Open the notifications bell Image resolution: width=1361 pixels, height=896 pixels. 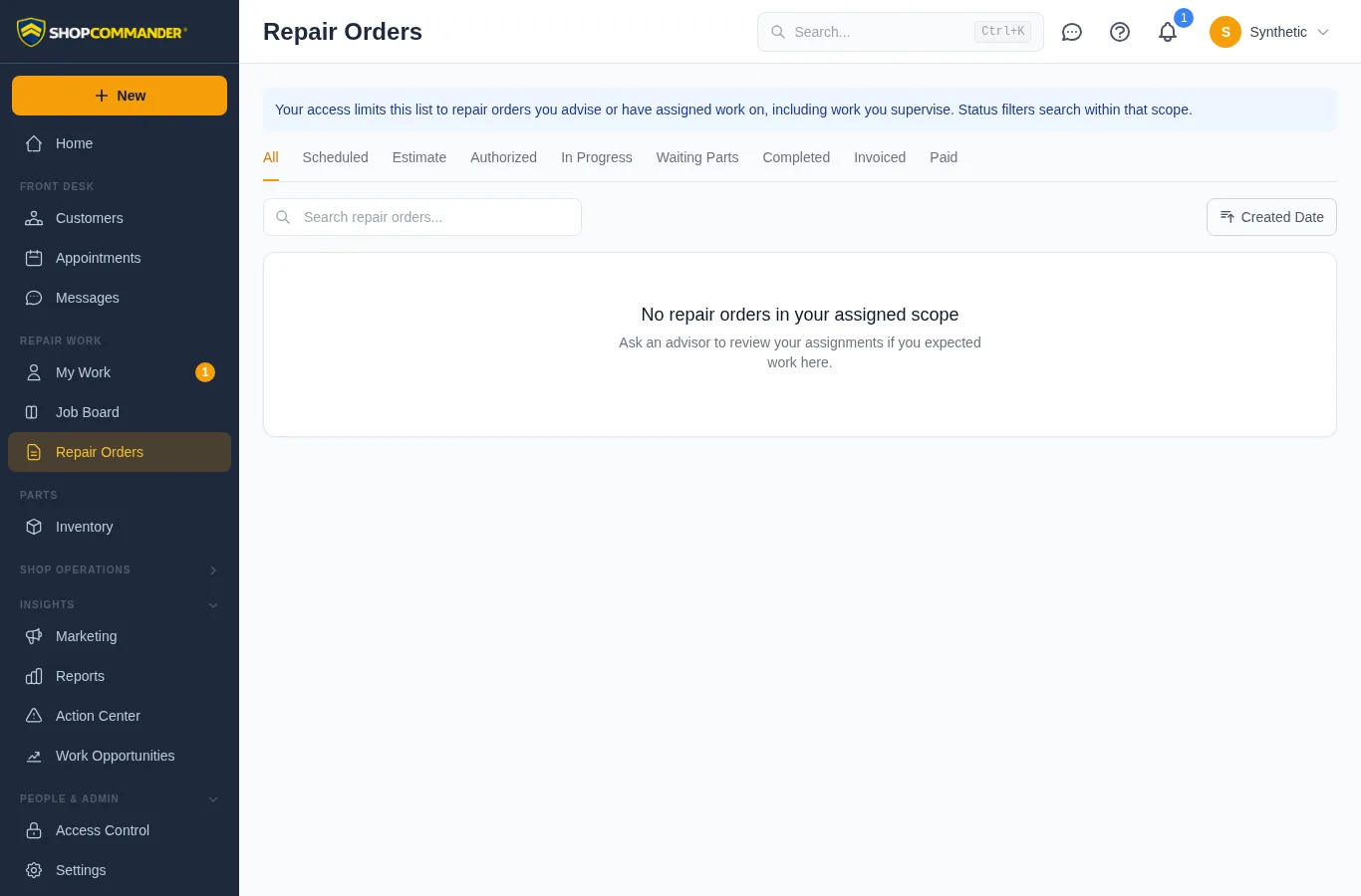tap(1168, 32)
